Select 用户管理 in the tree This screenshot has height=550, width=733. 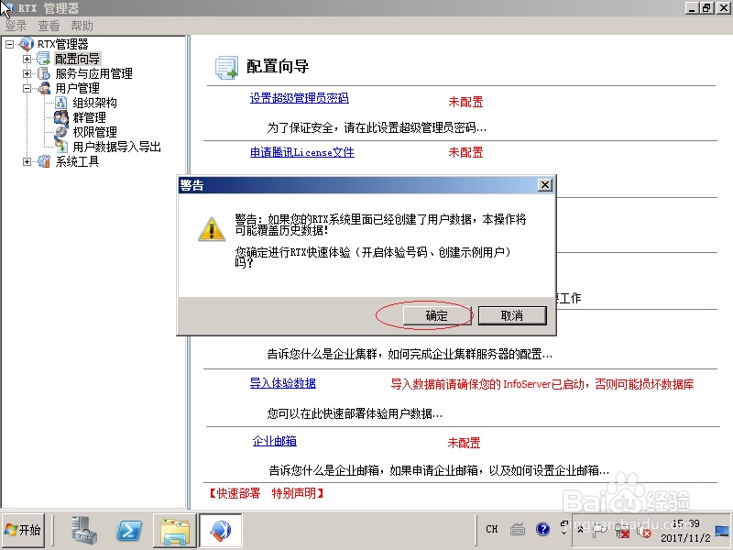coord(78,88)
